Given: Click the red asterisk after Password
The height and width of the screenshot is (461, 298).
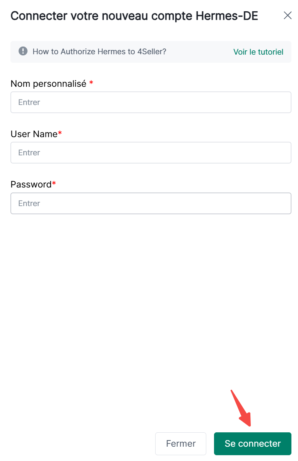Looking at the screenshot, I should [54, 184].
